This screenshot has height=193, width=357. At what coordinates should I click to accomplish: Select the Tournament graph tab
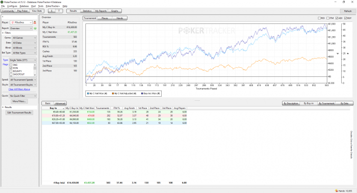coord(90,18)
